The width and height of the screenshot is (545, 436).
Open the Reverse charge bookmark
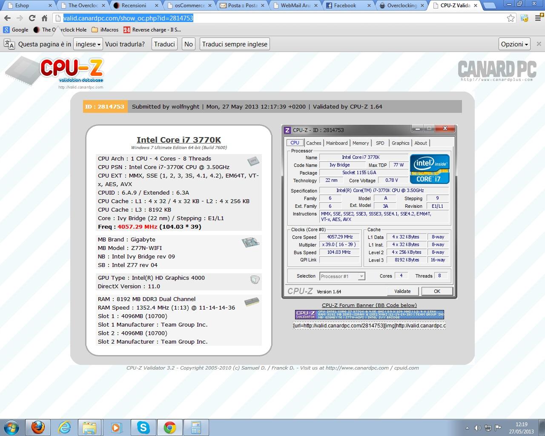pyautogui.click(x=152, y=30)
